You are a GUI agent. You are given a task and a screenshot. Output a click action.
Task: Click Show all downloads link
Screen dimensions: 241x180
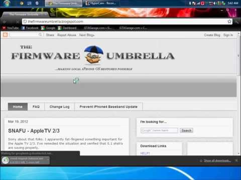click(217, 160)
